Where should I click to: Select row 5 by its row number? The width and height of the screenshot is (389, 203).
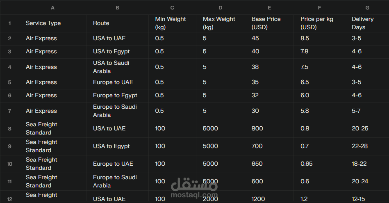(9, 82)
